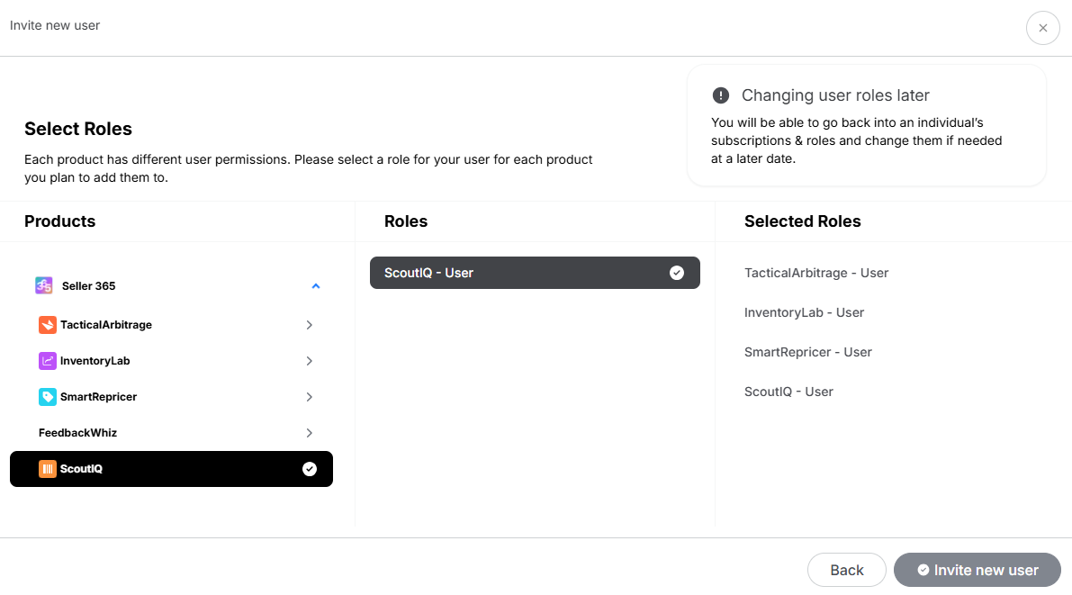Open FeedbackWhiz roles via chevron
This screenshot has height=595, width=1072.
click(309, 433)
